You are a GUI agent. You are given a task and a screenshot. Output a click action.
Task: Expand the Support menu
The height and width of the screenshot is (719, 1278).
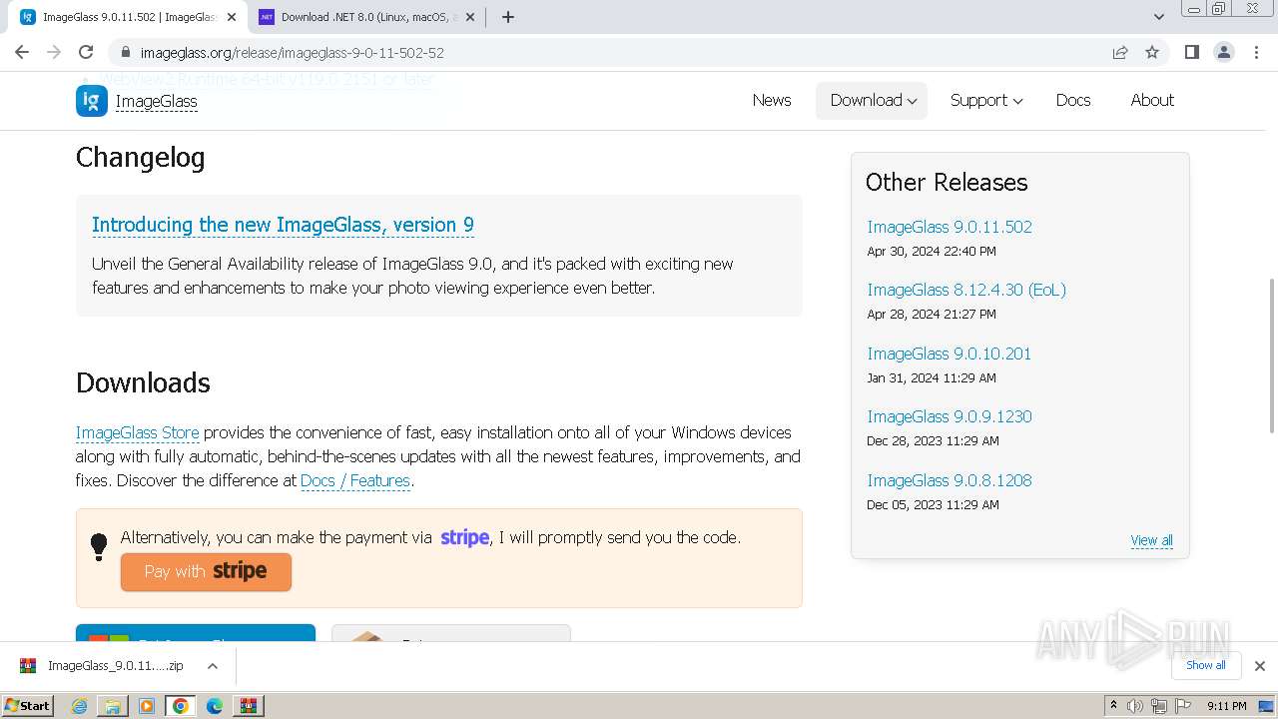985,100
